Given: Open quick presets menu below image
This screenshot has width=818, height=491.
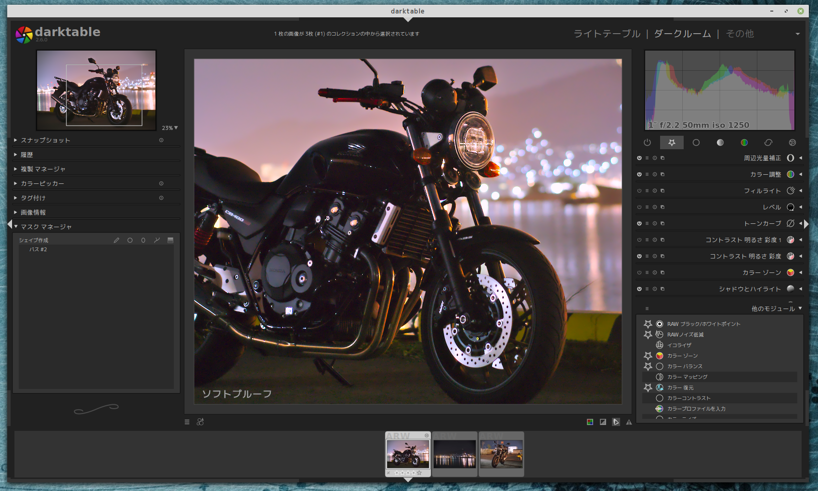Looking at the screenshot, I should pyautogui.click(x=187, y=422).
